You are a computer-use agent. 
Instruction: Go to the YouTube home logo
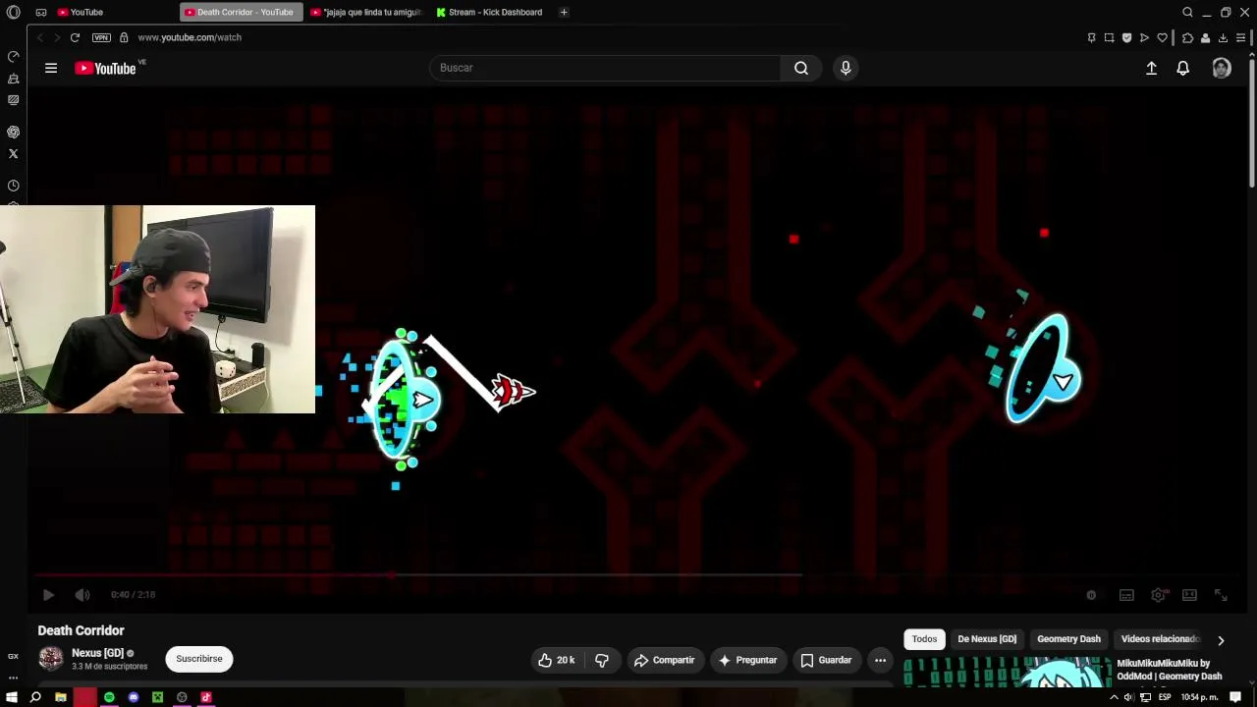[x=105, y=68]
